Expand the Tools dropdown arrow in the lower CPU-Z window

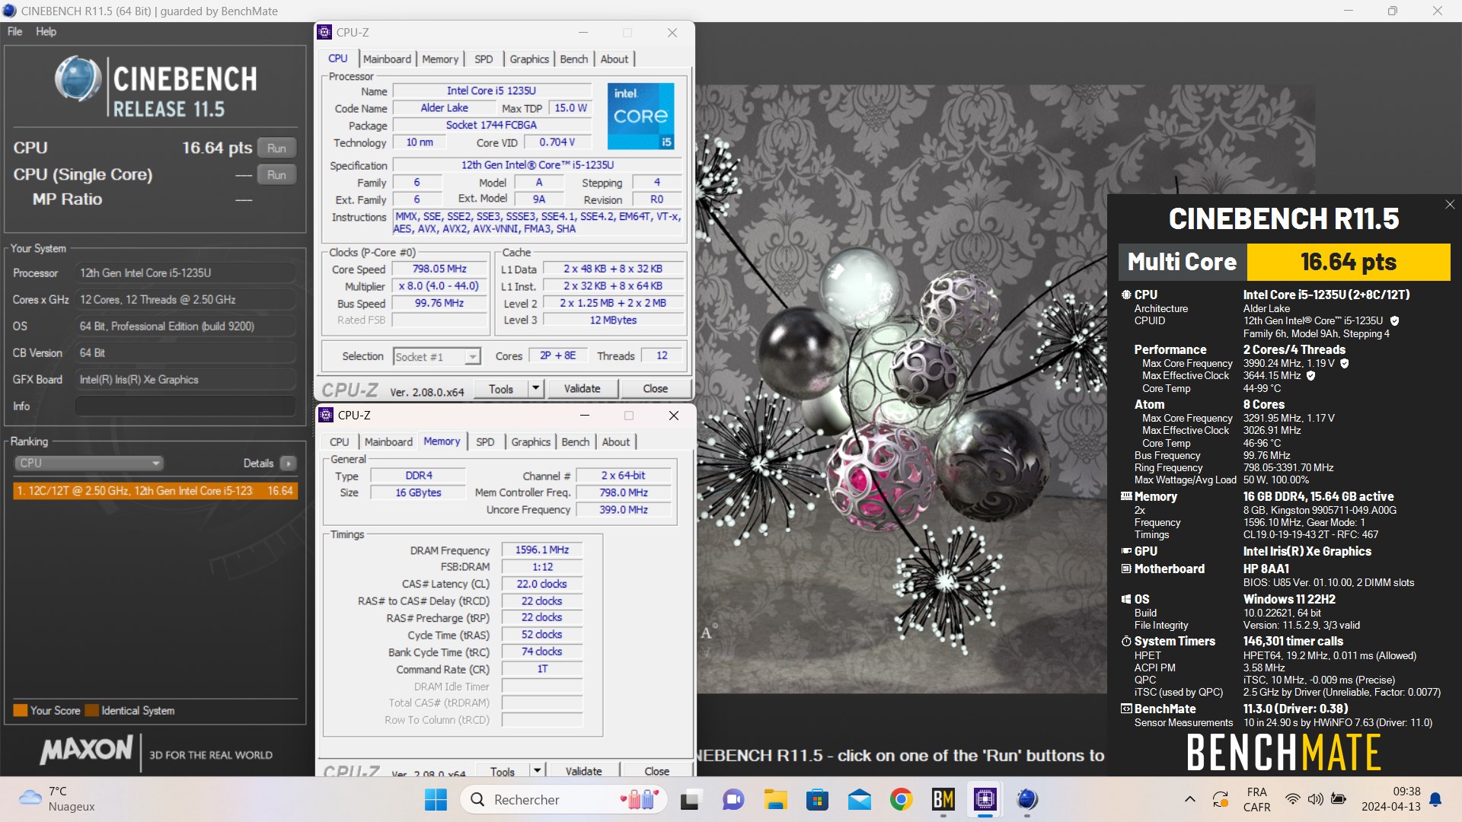click(537, 769)
